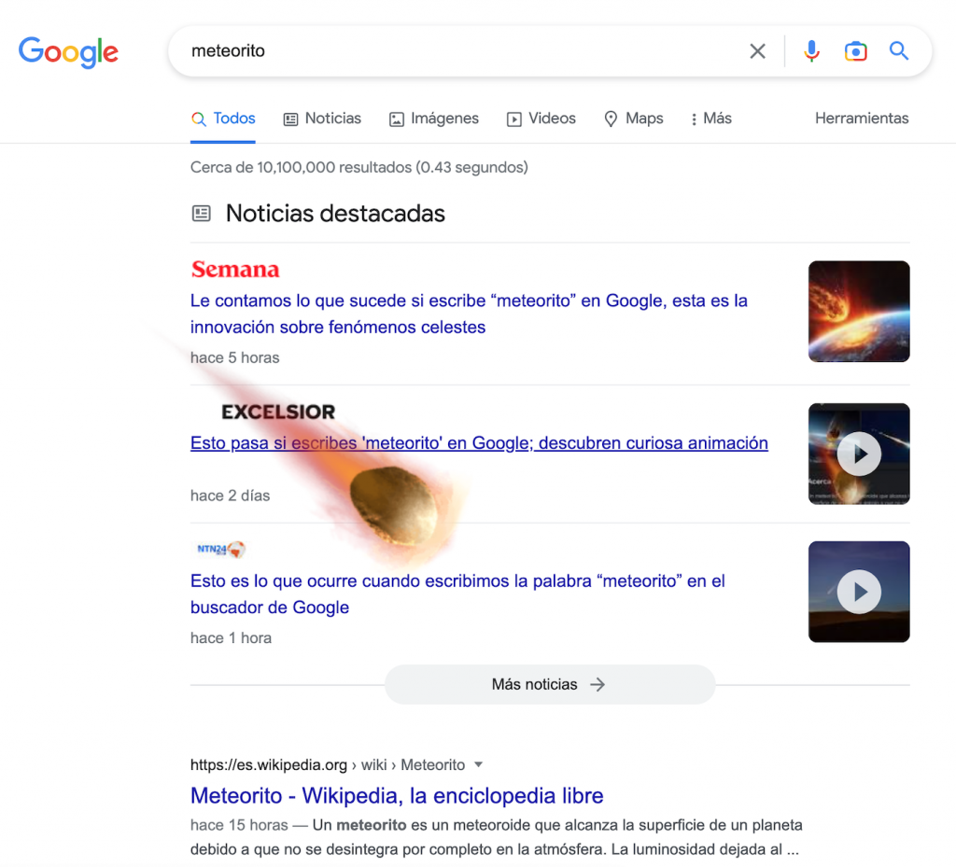This screenshot has height=867, width=956.
Task: Click the blue magnifying glass search icon
Action: click(x=898, y=51)
